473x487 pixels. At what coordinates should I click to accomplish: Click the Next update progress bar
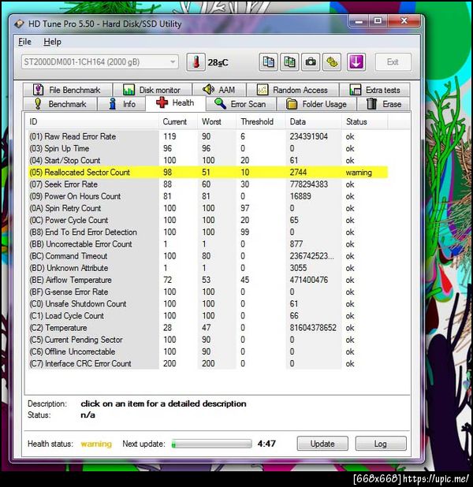tap(211, 444)
